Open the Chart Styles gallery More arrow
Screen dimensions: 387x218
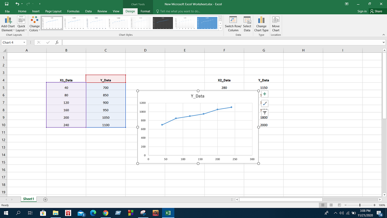point(220,28)
